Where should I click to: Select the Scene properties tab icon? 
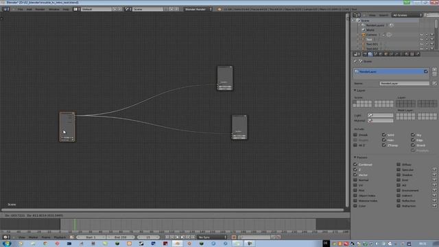(x=375, y=54)
